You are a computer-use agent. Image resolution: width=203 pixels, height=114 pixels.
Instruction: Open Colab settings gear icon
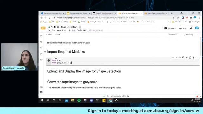[x=191, y=28]
